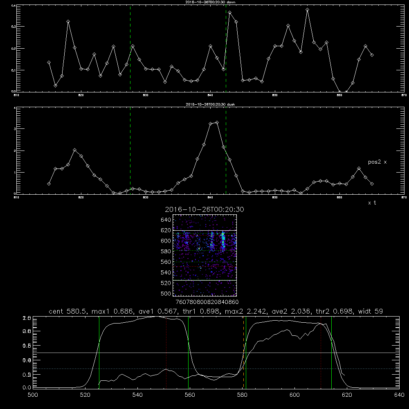Viewport: 409px width, 409px height.
Task: Select the 'x t' label
Action: pos(372,203)
